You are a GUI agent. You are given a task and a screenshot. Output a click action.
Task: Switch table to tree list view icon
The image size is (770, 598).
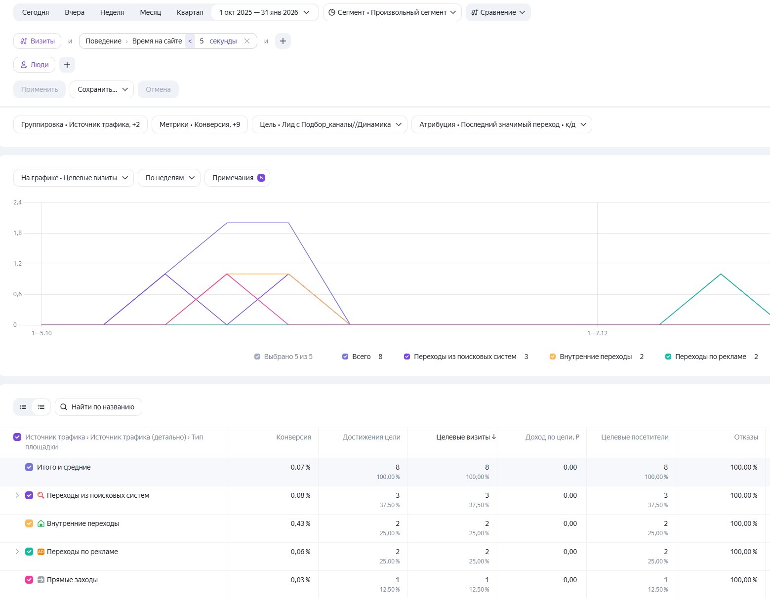tap(41, 407)
